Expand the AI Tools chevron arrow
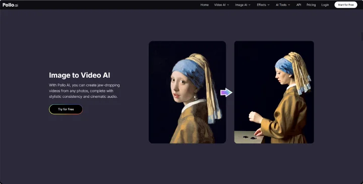363x184 pixels. pos(289,5)
